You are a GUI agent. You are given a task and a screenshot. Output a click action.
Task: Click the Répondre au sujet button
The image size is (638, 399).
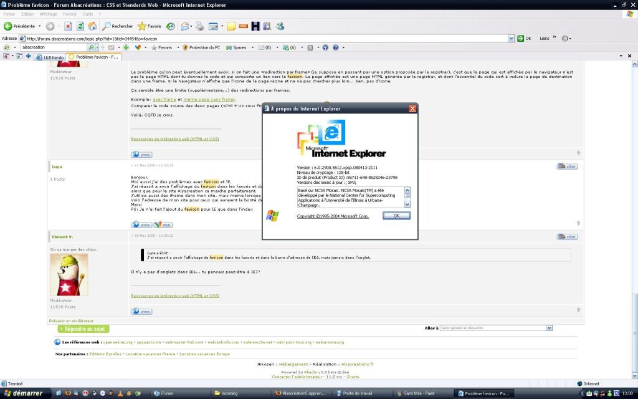(x=83, y=329)
